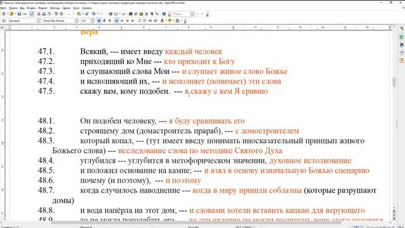Expand the Background Color dropdown arrow
Image resolution: width=405 pixels, height=228 pixels.
pyautogui.click(x=182, y=21)
